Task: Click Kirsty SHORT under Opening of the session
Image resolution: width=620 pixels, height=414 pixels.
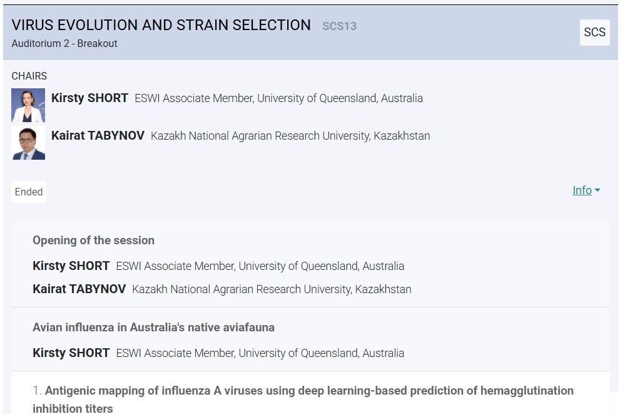Action: point(71,266)
